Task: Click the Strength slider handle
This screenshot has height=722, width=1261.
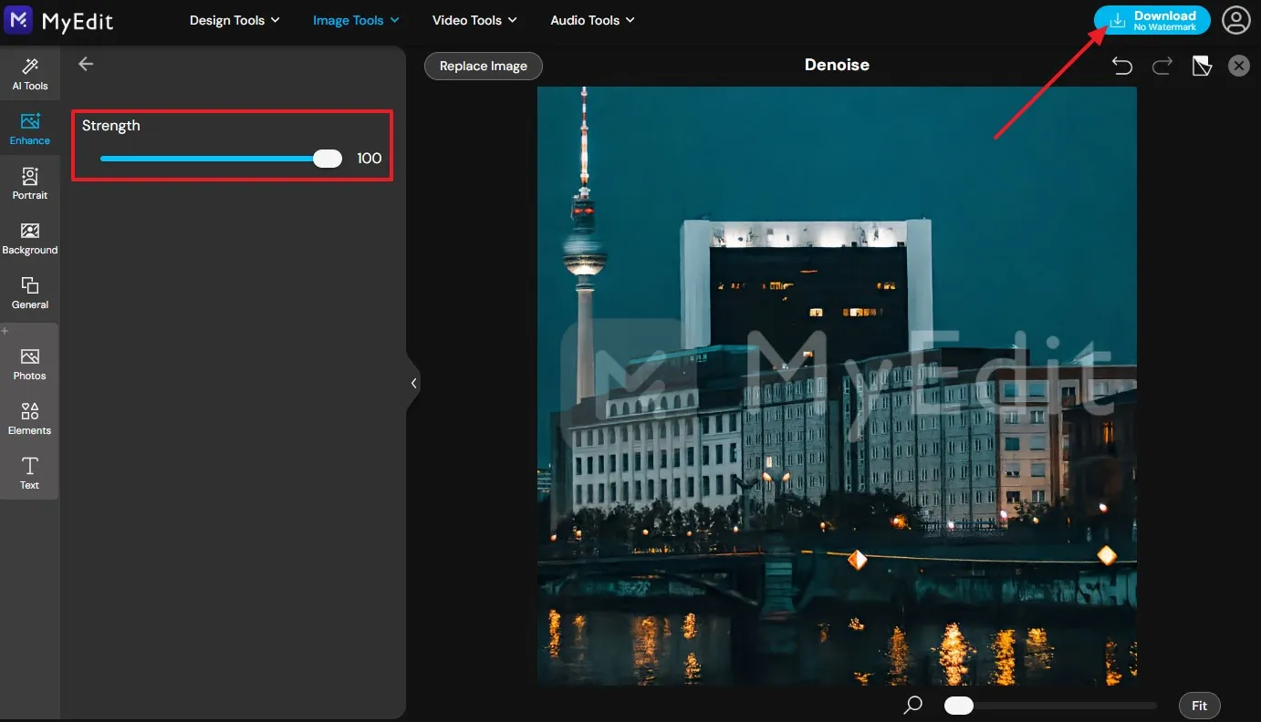Action: pos(327,159)
